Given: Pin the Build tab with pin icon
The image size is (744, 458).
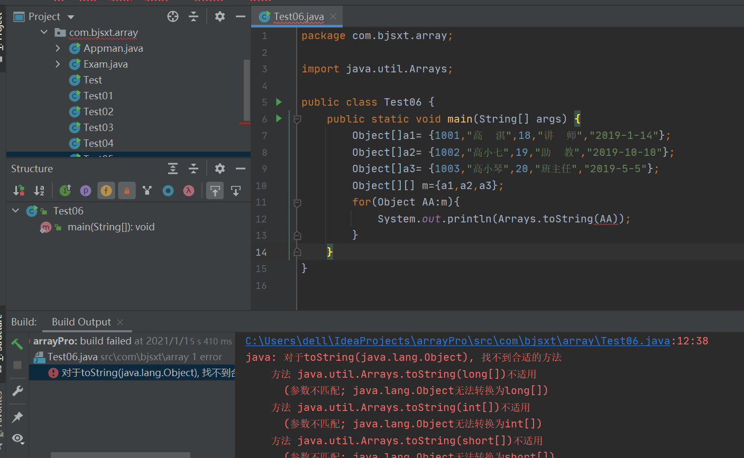Looking at the screenshot, I should (x=17, y=417).
